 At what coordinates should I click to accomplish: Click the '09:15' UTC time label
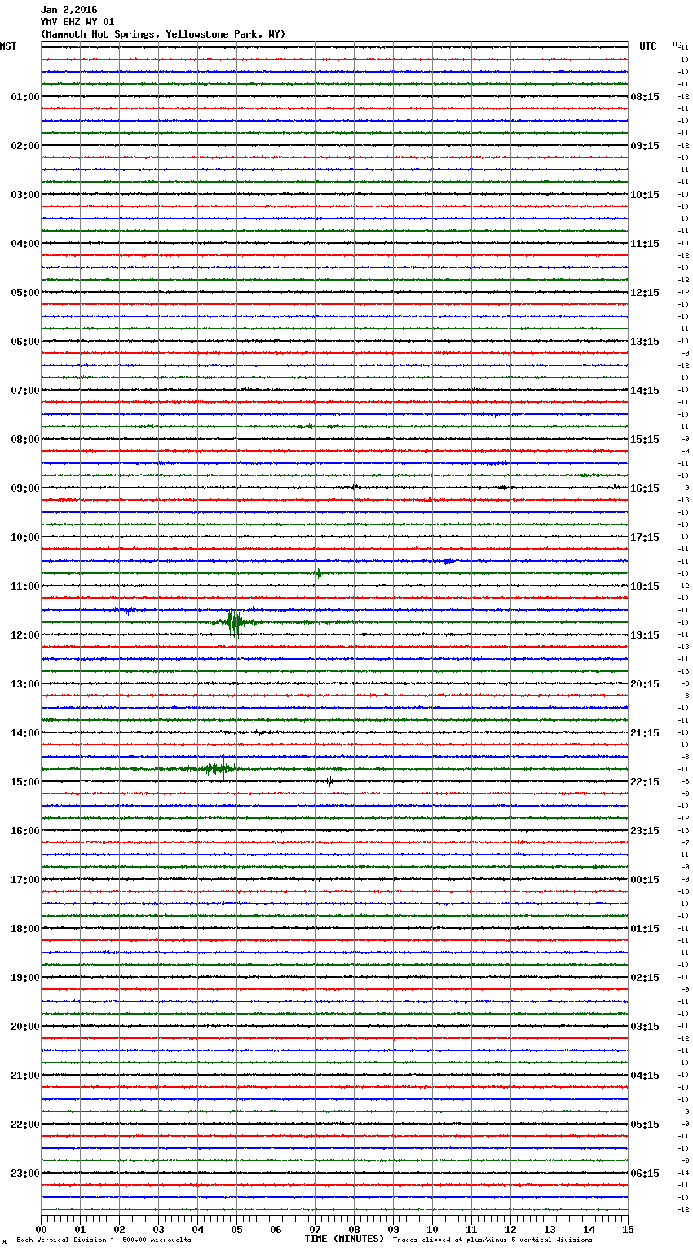pyautogui.click(x=645, y=146)
